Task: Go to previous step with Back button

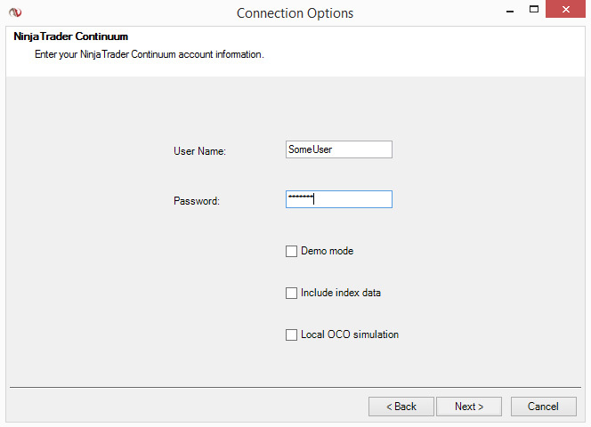Action: pyautogui.click(x=401, y=407)
